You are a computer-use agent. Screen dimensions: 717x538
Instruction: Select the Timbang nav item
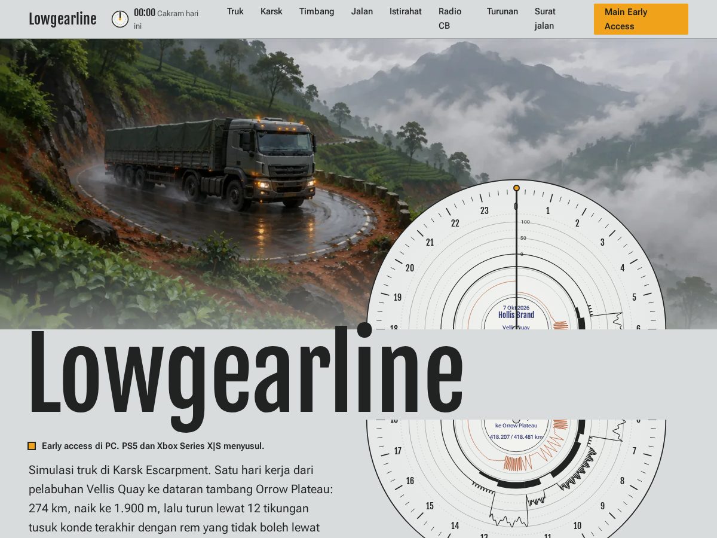[317, 11]
